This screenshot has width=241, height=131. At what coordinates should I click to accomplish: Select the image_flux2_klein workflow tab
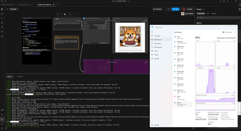[46, 5]
